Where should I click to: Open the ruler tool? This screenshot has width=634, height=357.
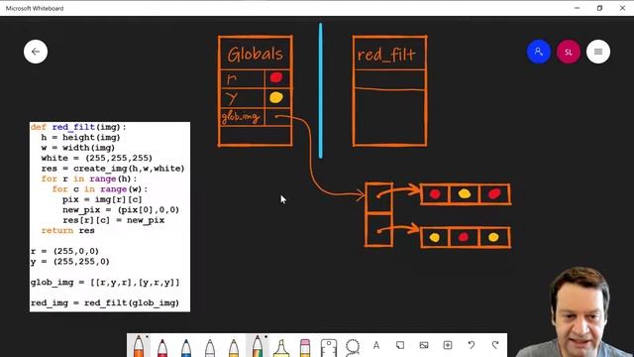(329, 347)
